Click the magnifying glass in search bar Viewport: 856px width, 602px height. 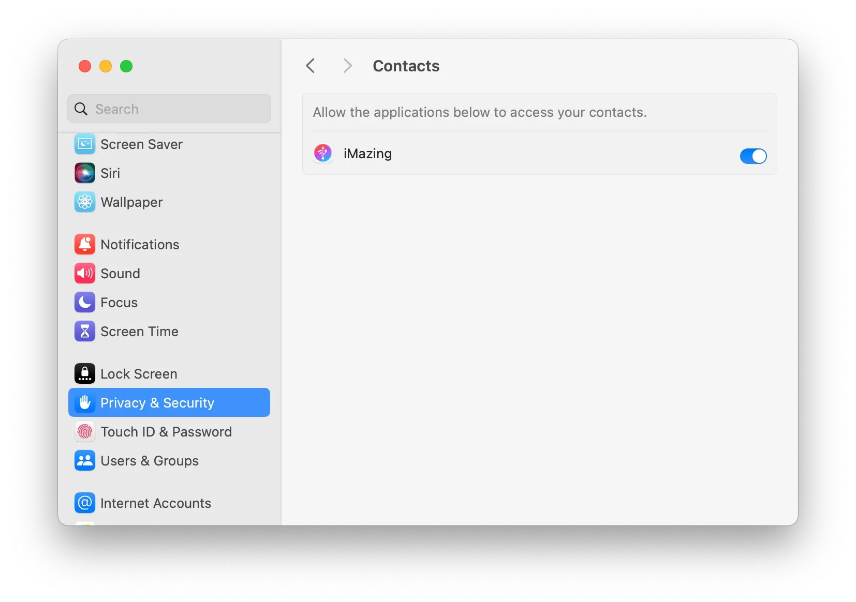[x=81, y=109]
